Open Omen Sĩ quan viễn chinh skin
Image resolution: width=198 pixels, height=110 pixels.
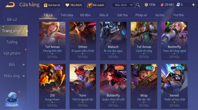(83, 41)
